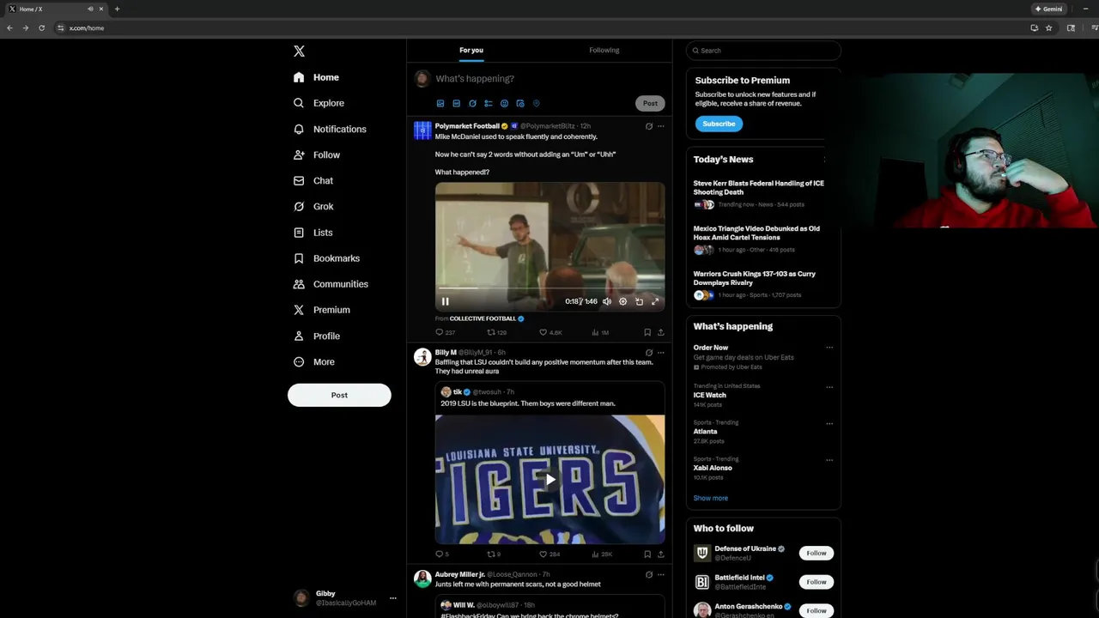1099x618 pixels.
Task: Switch to the Following tab
Action: pyautogui.click(x=604, y=50)
